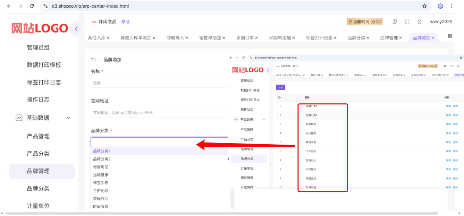Viewport: 464px width, 216px height.
Task: Open 产品分类 in the main sidebar
Action: [x=38, y=154]
